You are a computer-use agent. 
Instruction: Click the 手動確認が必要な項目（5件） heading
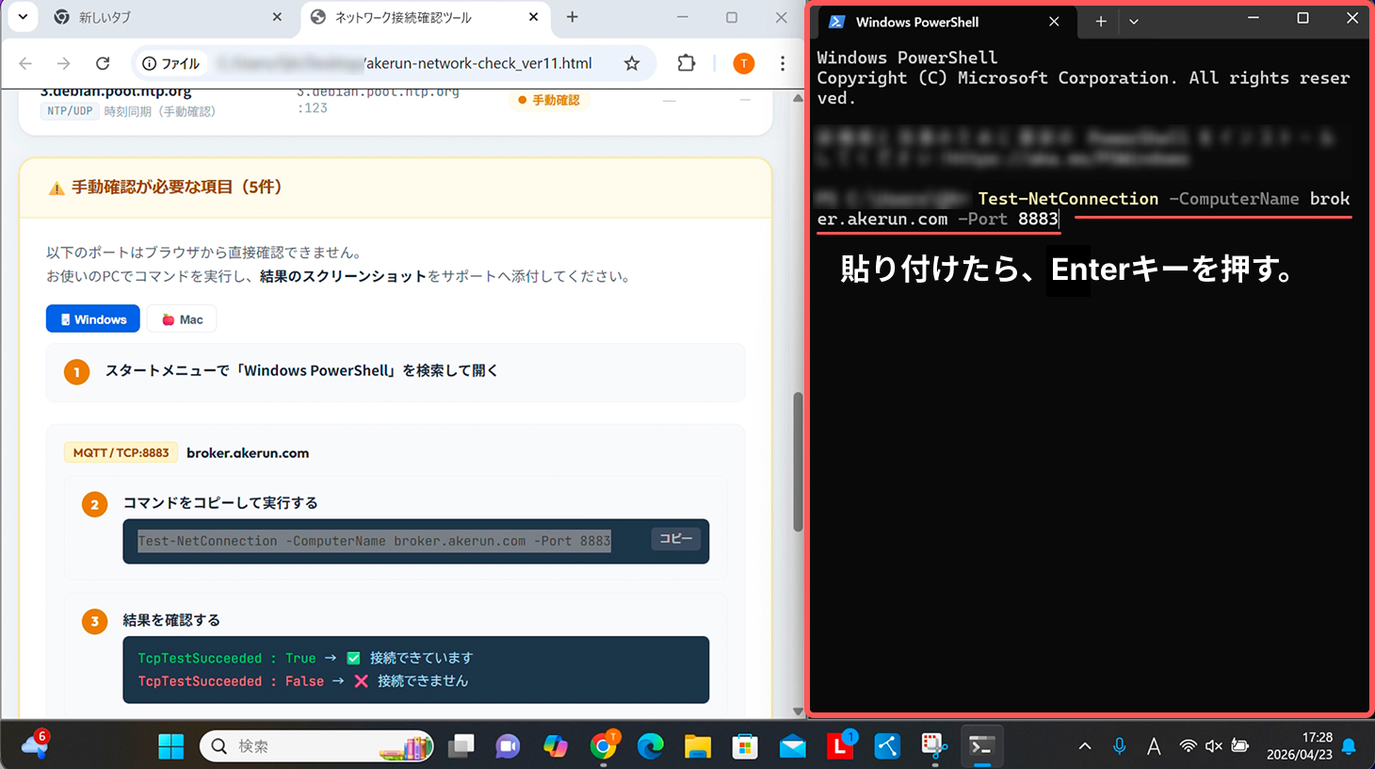coord(176,187)
